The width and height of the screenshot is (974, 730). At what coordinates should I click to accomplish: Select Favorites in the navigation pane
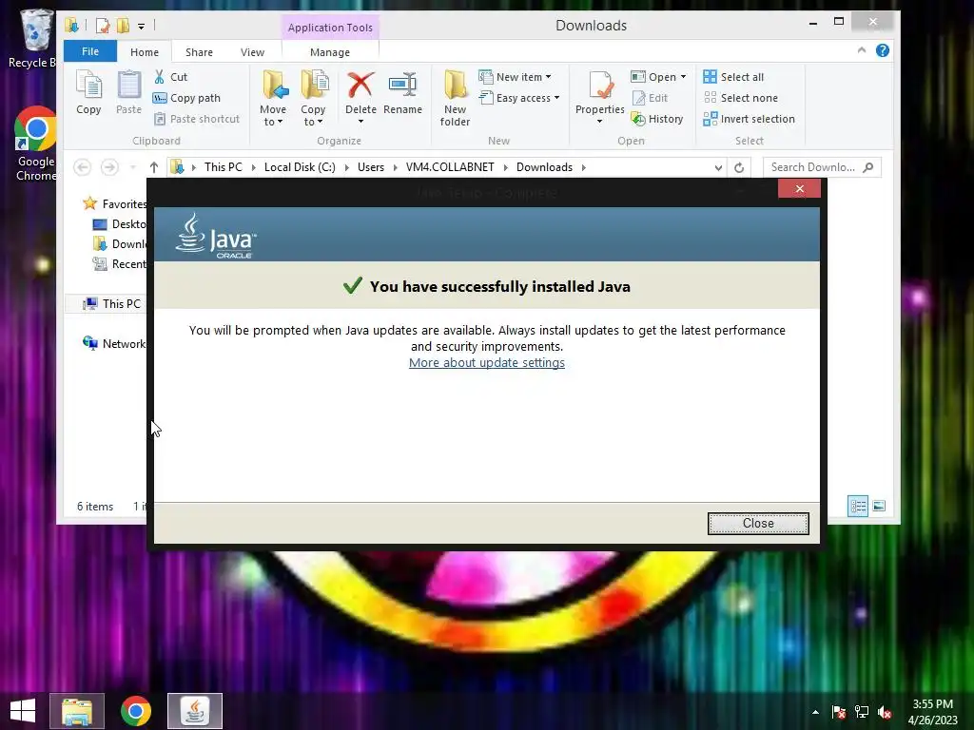click(x=115, y=203)
